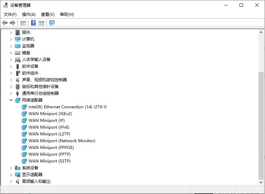Click the Intel Ethernet Connection adapter icon
The image size is (265, 194).
coord(24,107)
